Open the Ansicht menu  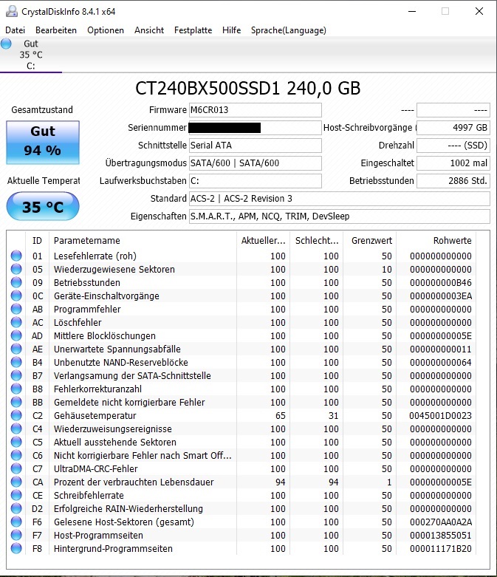click(x=149, y=30)
